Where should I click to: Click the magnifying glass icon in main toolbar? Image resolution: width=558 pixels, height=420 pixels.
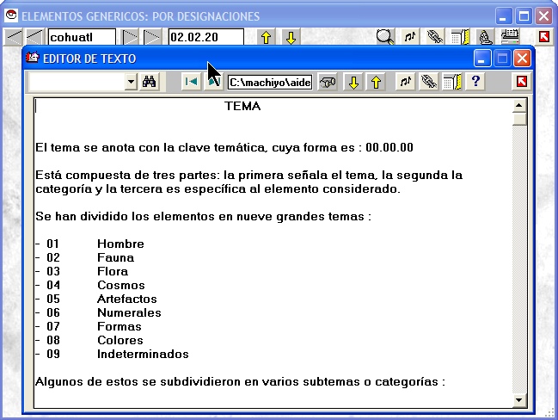click(x=385, y=37)
